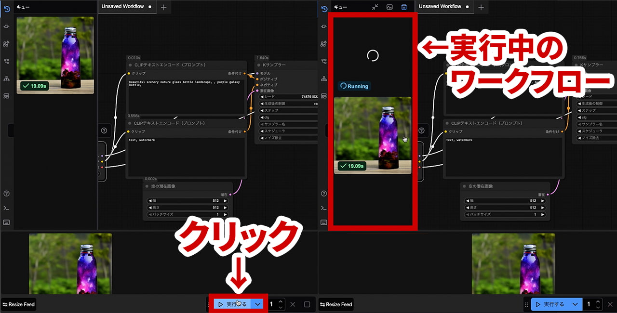617x313 pixels.
Task: Click the beautiful scenery prompt text box
Action: click(x=186, y=96)
